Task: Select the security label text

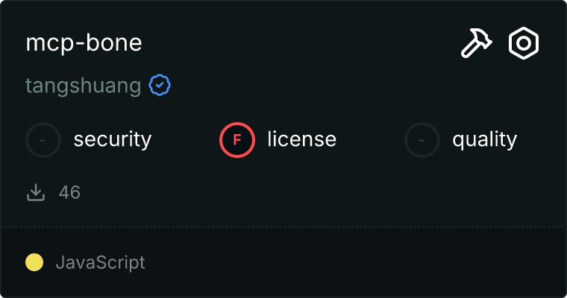Action: tap(113, 139)
